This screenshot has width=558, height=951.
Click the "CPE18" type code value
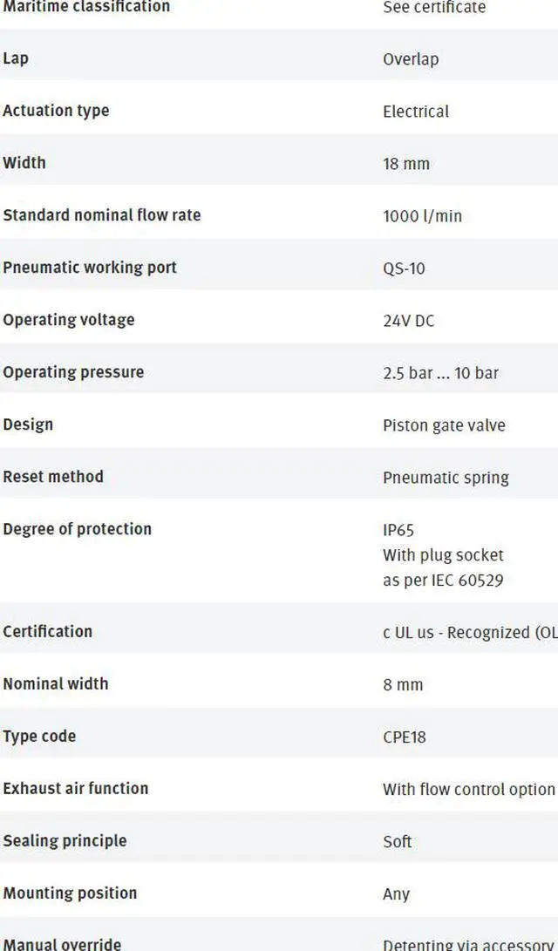pyautogui.click(x=405, y=737)
